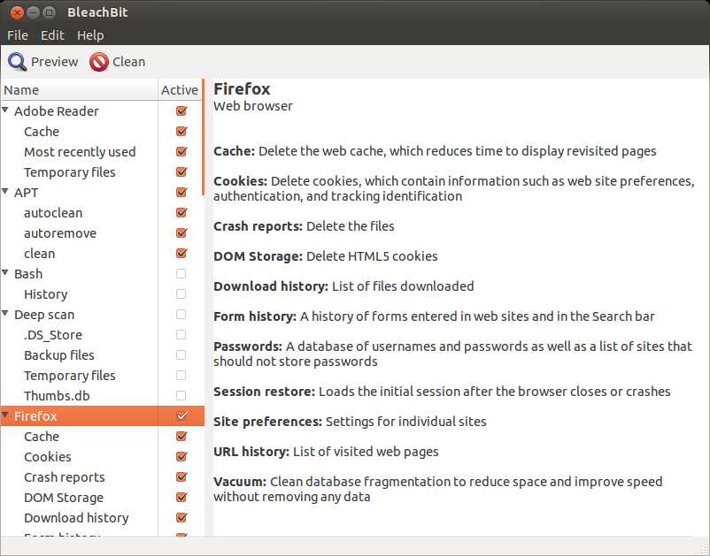Collapse the APT tree node
710x556 pixels.
5,191
